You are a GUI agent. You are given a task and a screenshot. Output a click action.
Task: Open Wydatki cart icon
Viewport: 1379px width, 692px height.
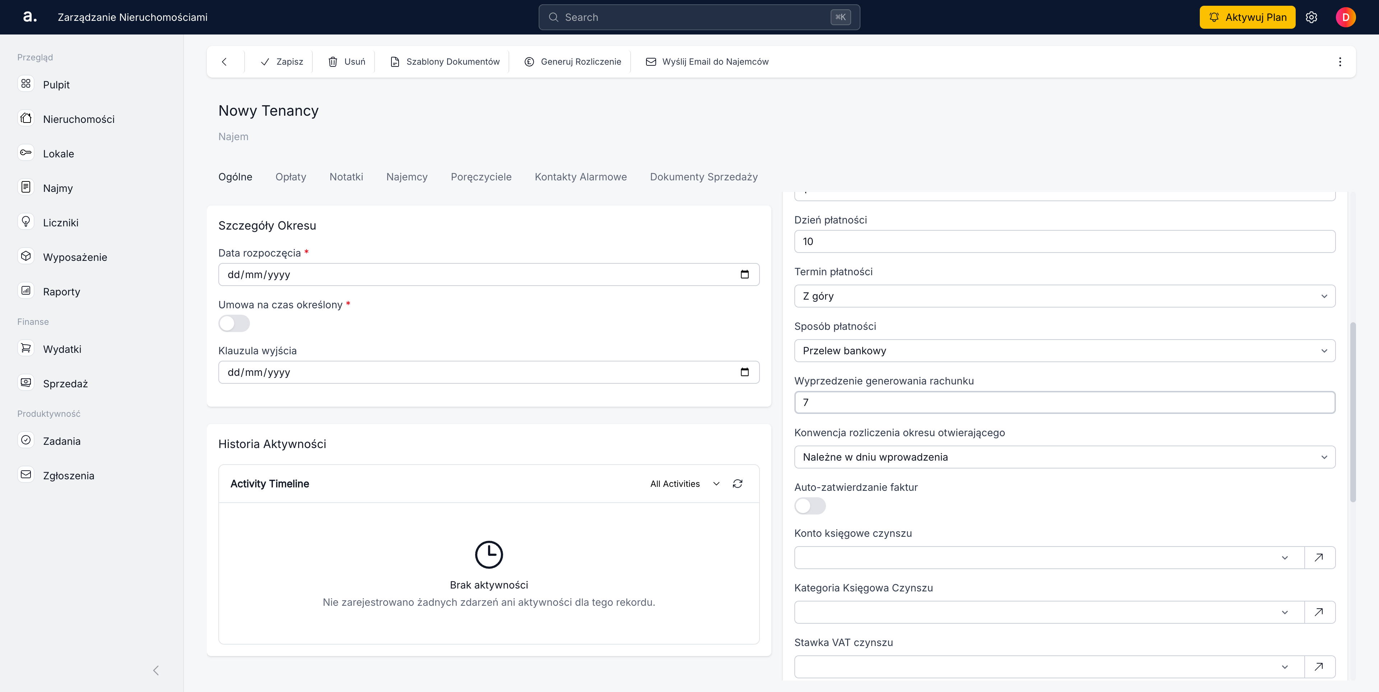[26, 349]
